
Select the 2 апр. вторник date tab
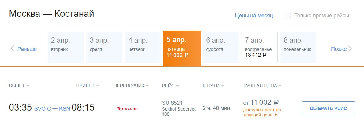tap(66, 47)
